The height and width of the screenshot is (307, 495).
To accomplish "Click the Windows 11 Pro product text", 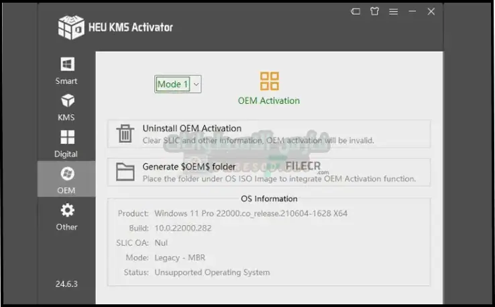I will pos(251,214).
